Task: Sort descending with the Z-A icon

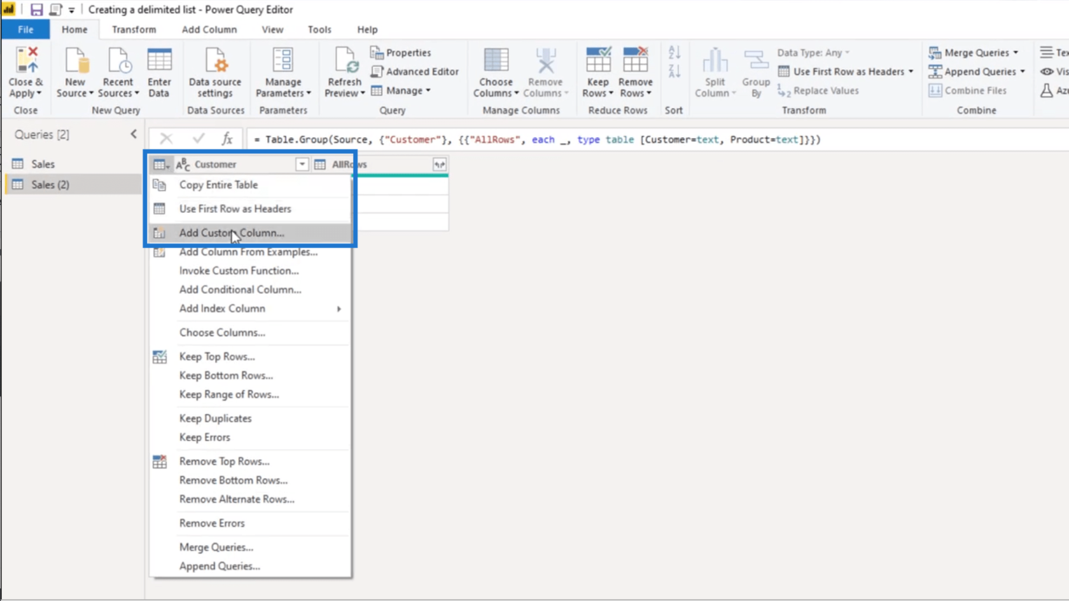Action: pyautogui.click(x=674, y=71)
